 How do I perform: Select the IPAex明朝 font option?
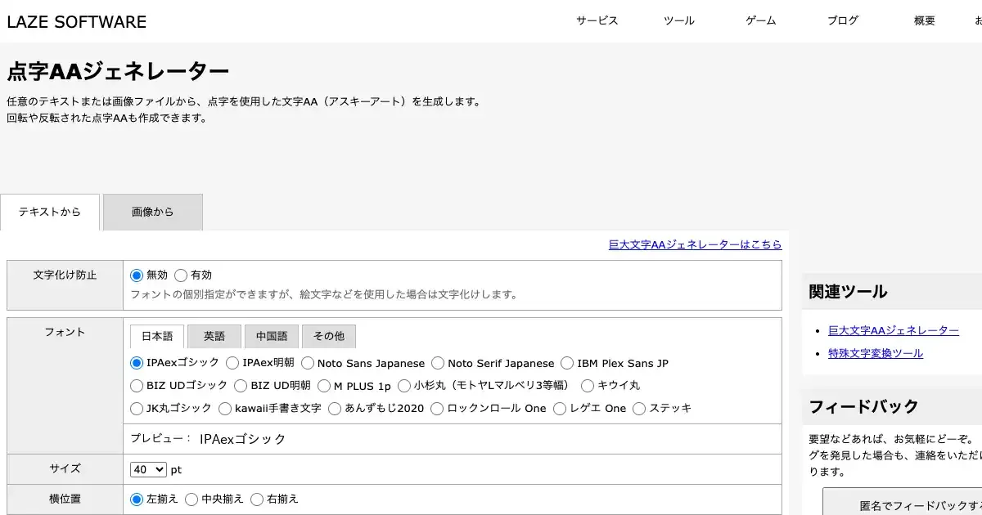pyautogui.click(x=233, y=363)
